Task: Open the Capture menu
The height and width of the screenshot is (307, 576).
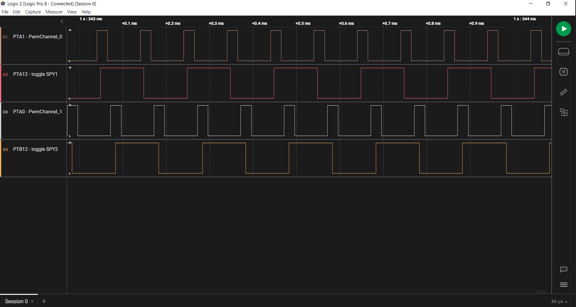Action: [x=33, y=12]
